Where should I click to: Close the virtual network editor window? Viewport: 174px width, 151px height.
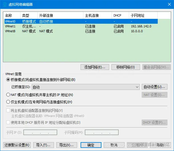pos(169,4)
